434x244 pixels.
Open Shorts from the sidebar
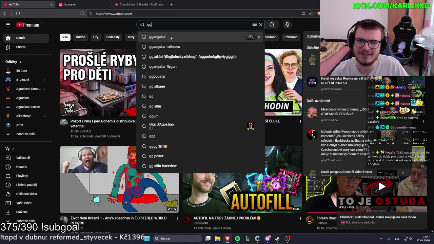26,47
